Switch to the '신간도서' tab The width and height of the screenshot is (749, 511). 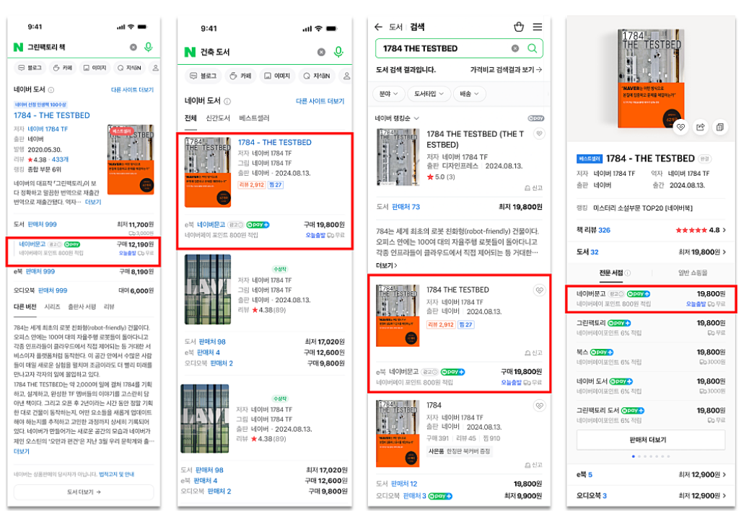coord(218,118)
